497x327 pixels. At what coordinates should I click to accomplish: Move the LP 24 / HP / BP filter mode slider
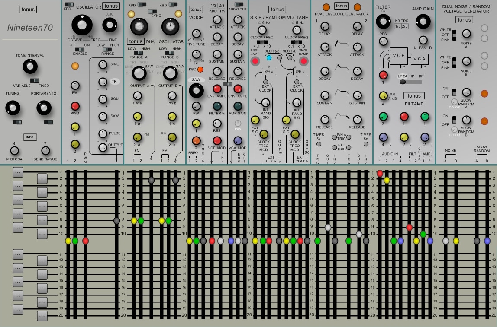click(410, 82)
